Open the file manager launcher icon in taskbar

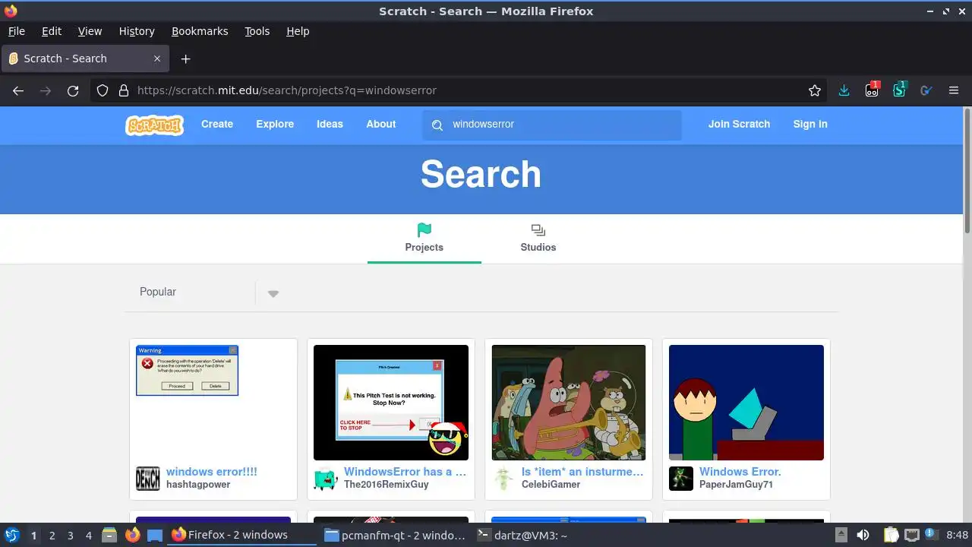109,535
